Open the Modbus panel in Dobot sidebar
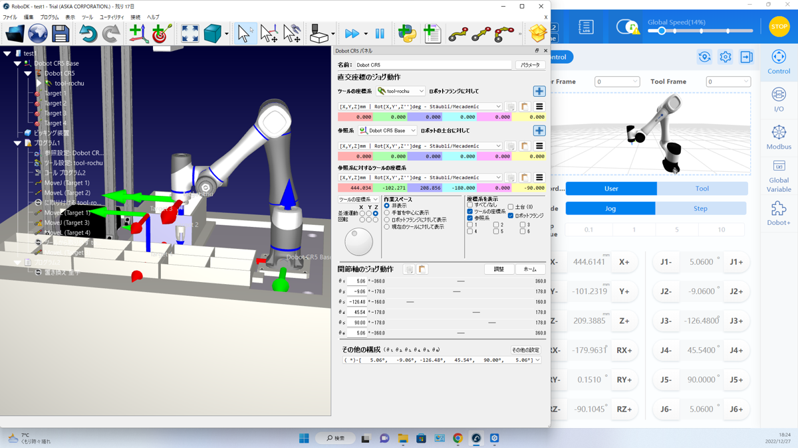 (779, 137)
